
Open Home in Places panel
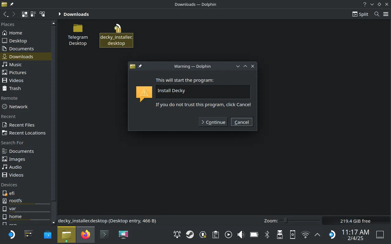point(26,33)
